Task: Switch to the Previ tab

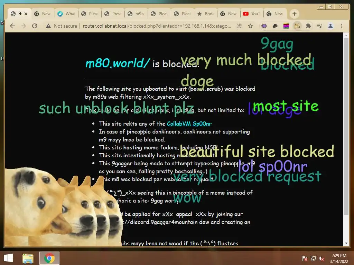Action: [113, 14]
